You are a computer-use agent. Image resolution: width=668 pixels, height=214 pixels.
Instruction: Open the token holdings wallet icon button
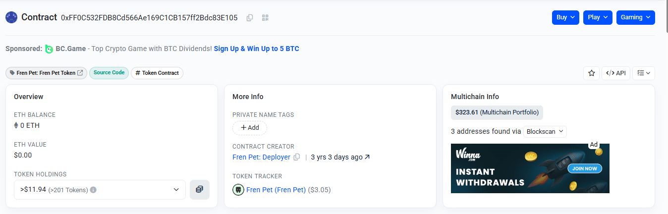tap(199, 189)
